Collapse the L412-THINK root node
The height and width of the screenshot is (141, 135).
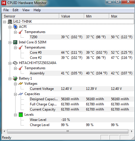(4, 22)
